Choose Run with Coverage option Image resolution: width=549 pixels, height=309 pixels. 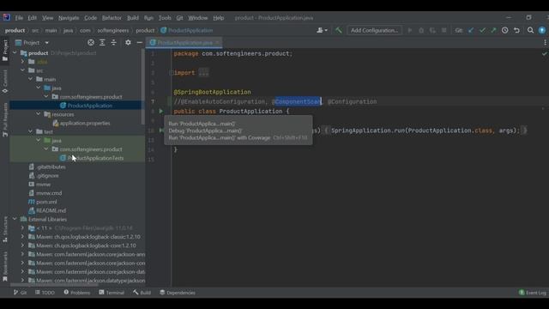[x=238, y=137]
